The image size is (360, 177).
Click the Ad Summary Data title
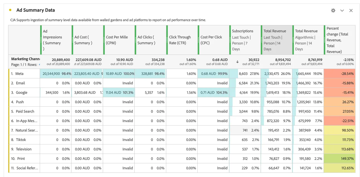coord(36,10)
